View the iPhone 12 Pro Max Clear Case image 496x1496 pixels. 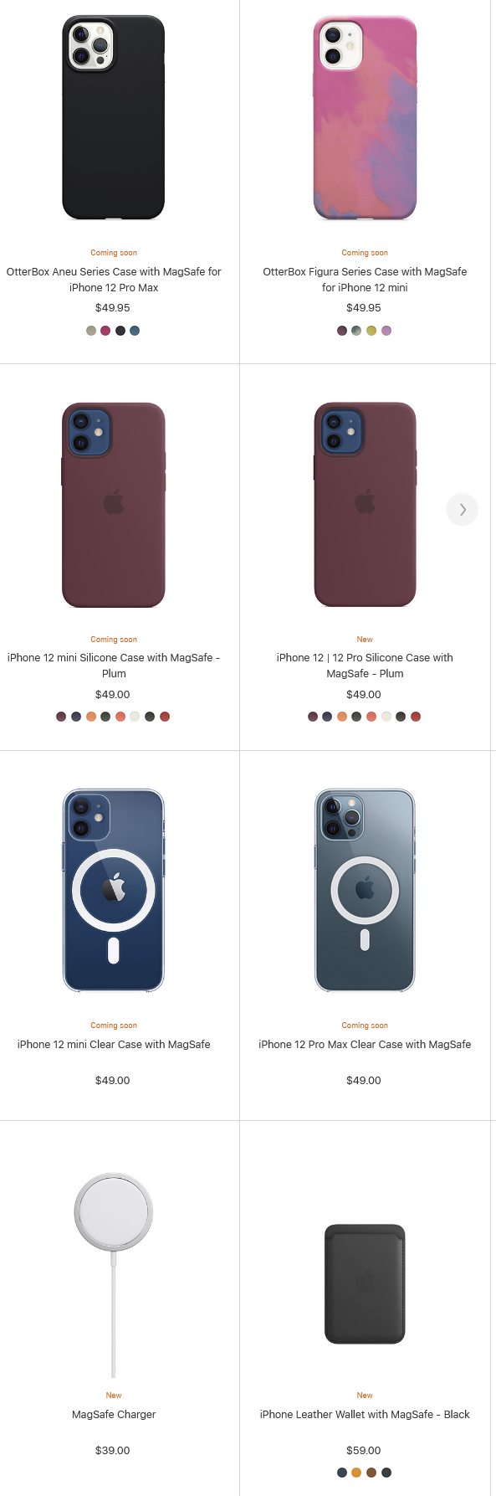(365, 891)
